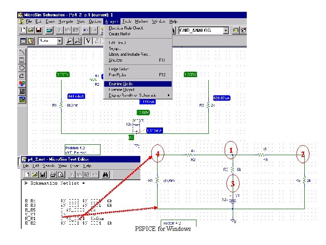Select the line drawing tool in left palette

click(x=22, y=52)
